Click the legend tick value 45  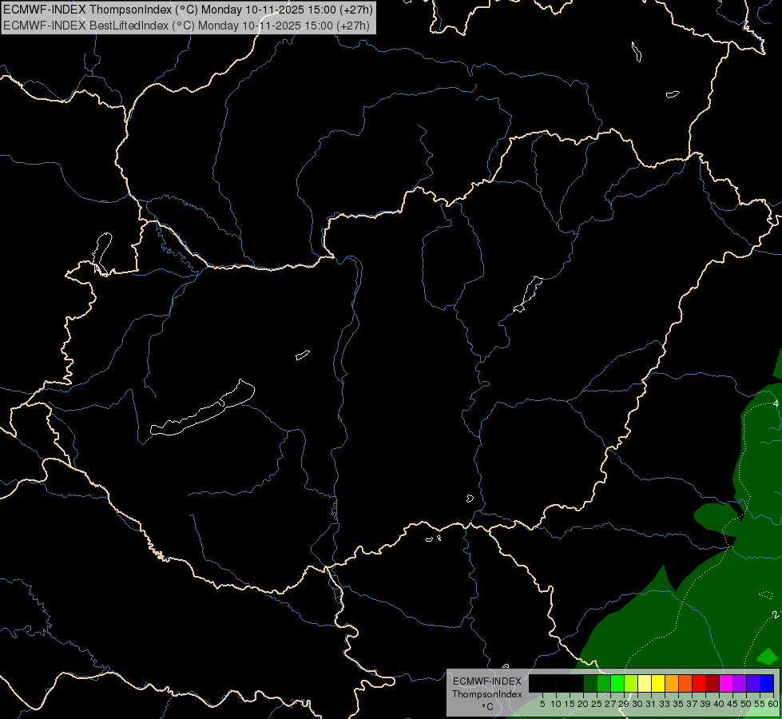(732, 704)
